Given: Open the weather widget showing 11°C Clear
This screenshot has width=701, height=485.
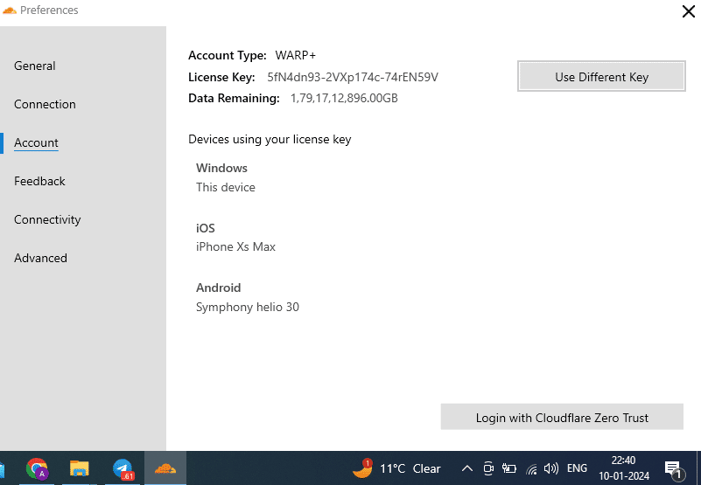Looking at the screenshot, I should [396, 468].
